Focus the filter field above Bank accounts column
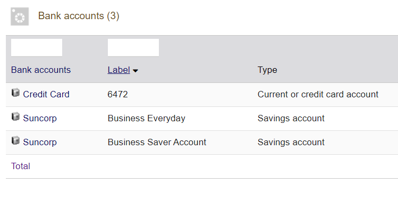 [x=37, y=47]
